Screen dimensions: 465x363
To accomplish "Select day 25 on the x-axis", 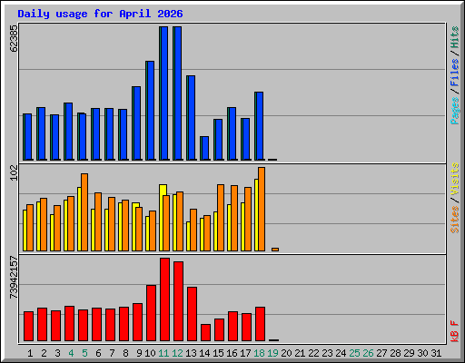I will coord(354,353).
